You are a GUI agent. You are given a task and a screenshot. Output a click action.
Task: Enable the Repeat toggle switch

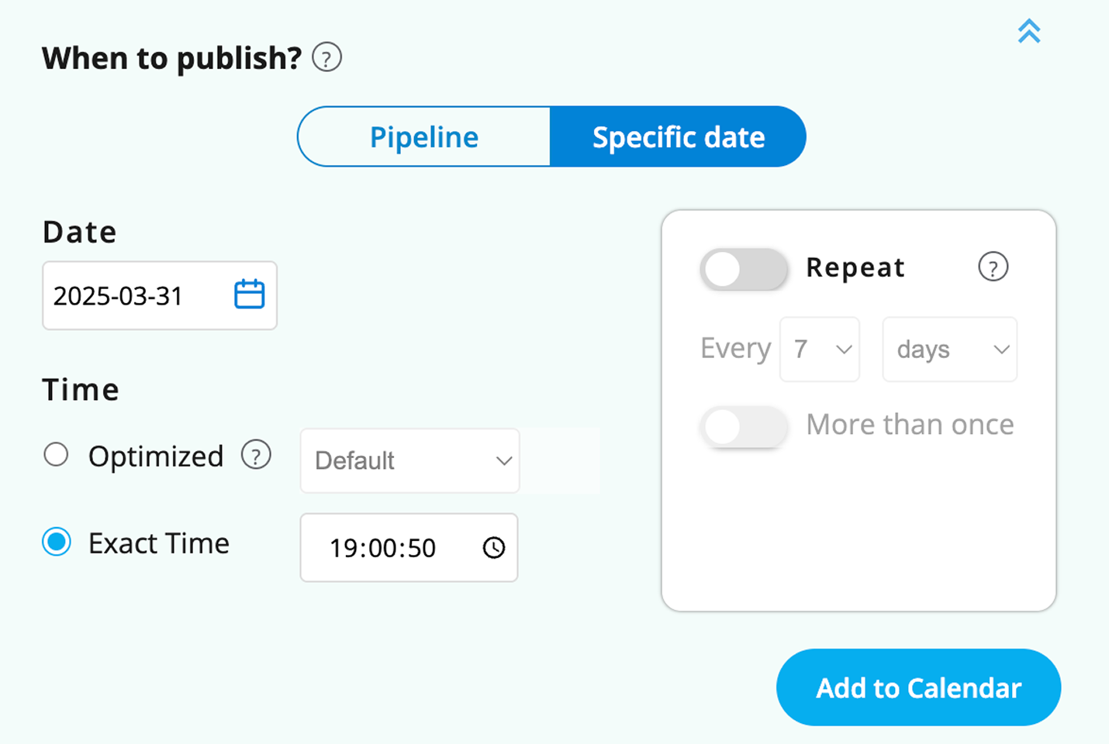tap(743, 270)
